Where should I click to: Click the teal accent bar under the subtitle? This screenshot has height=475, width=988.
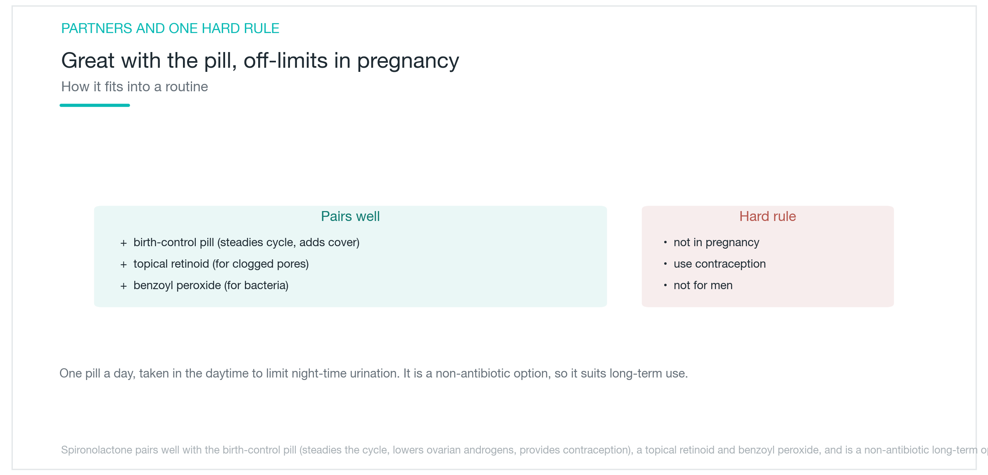pos(95,105)
